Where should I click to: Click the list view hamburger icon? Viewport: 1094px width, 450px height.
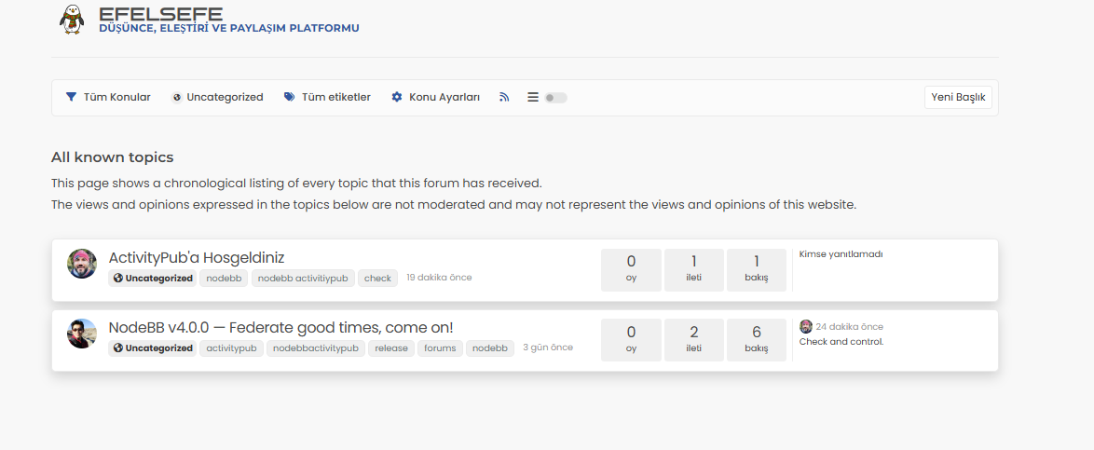click(533, 97)
